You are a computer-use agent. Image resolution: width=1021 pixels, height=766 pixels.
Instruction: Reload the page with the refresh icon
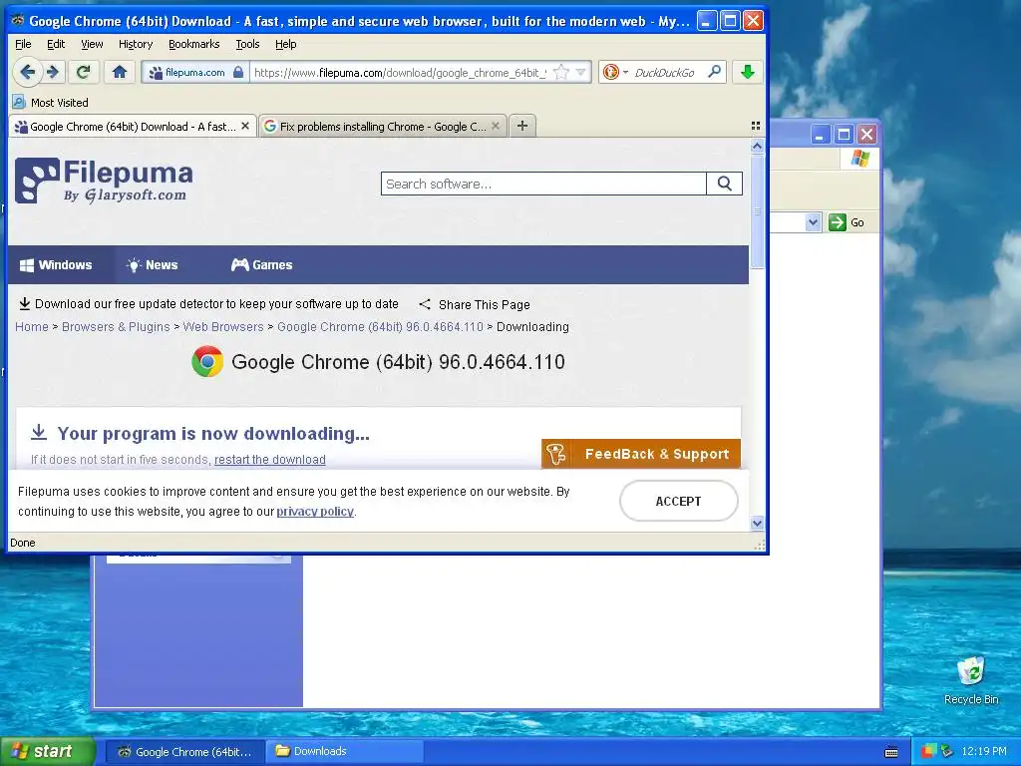point(84,72)
